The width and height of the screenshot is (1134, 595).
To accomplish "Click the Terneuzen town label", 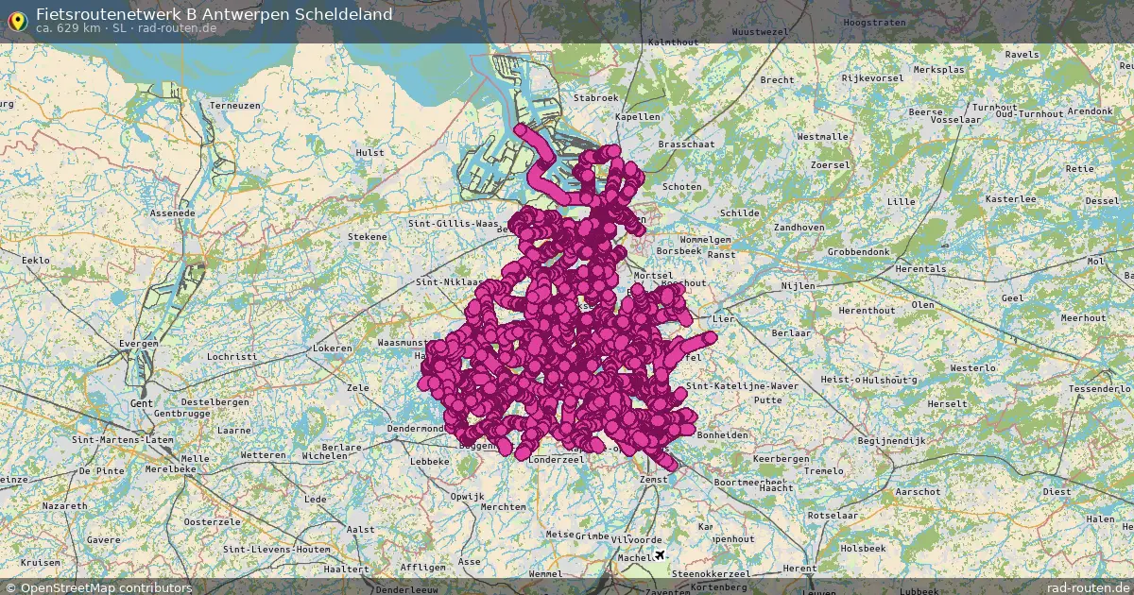I will coord(234,106).
